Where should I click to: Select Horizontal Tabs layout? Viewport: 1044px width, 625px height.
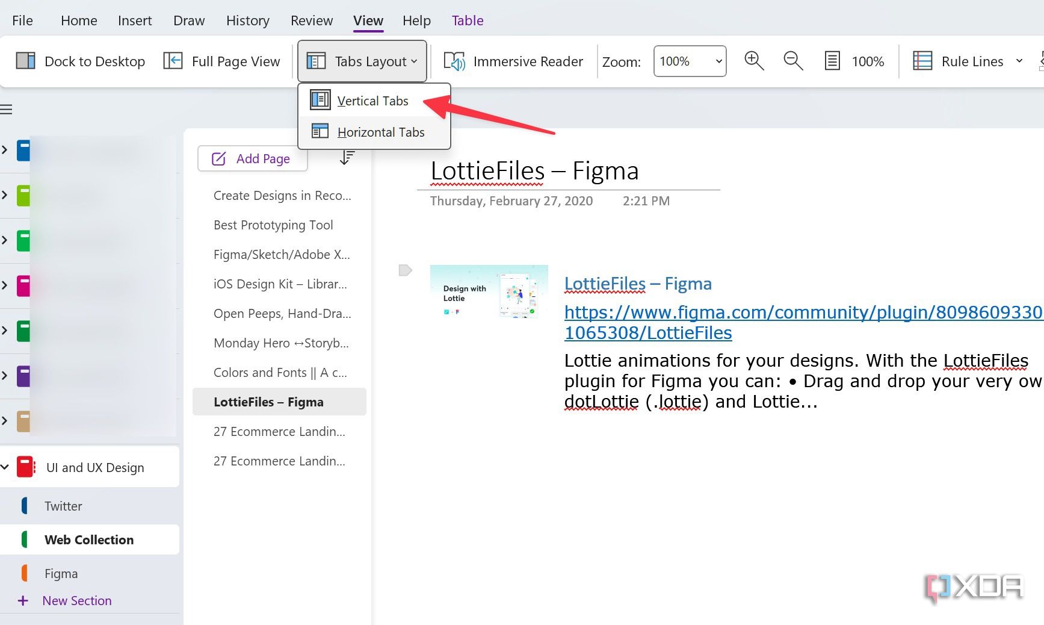(x=381, y=132)
